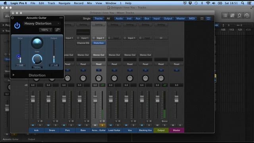Viewport: 254px width, 143px height.
Task: Enable input monitoring on Bass channel
Action: 85,121
